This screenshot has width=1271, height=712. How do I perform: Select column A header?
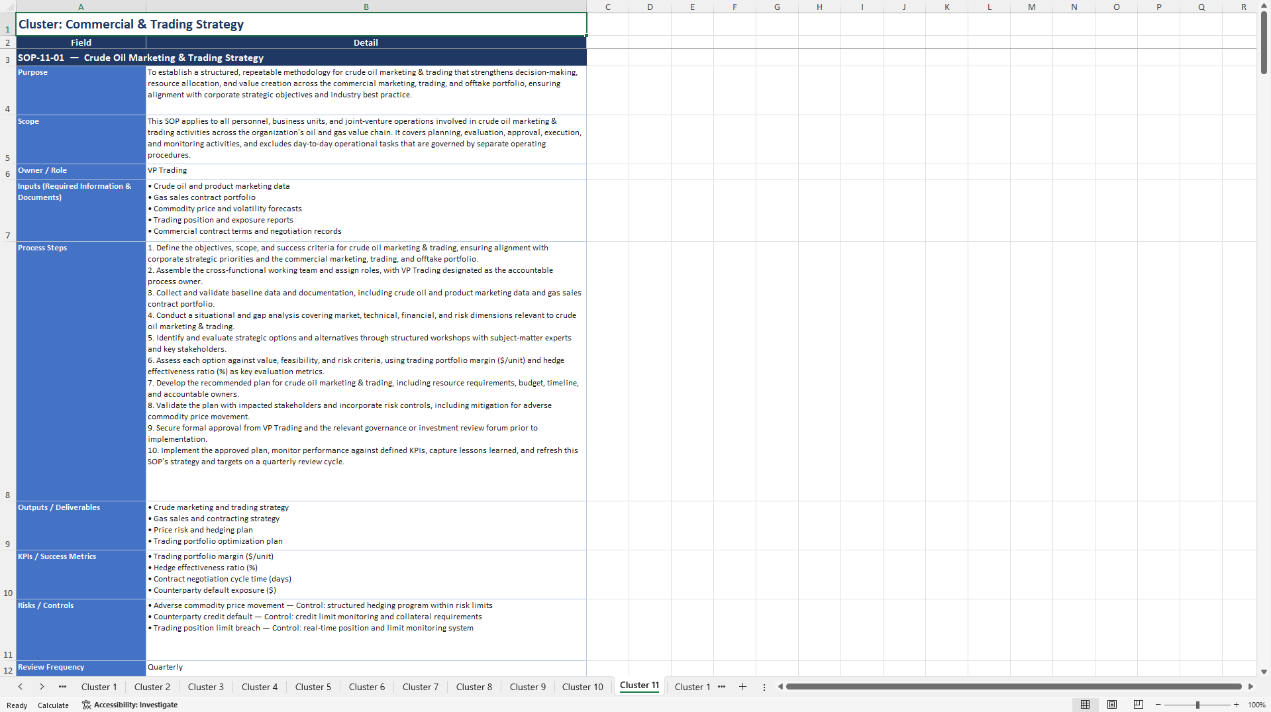[x=81, y=7]
